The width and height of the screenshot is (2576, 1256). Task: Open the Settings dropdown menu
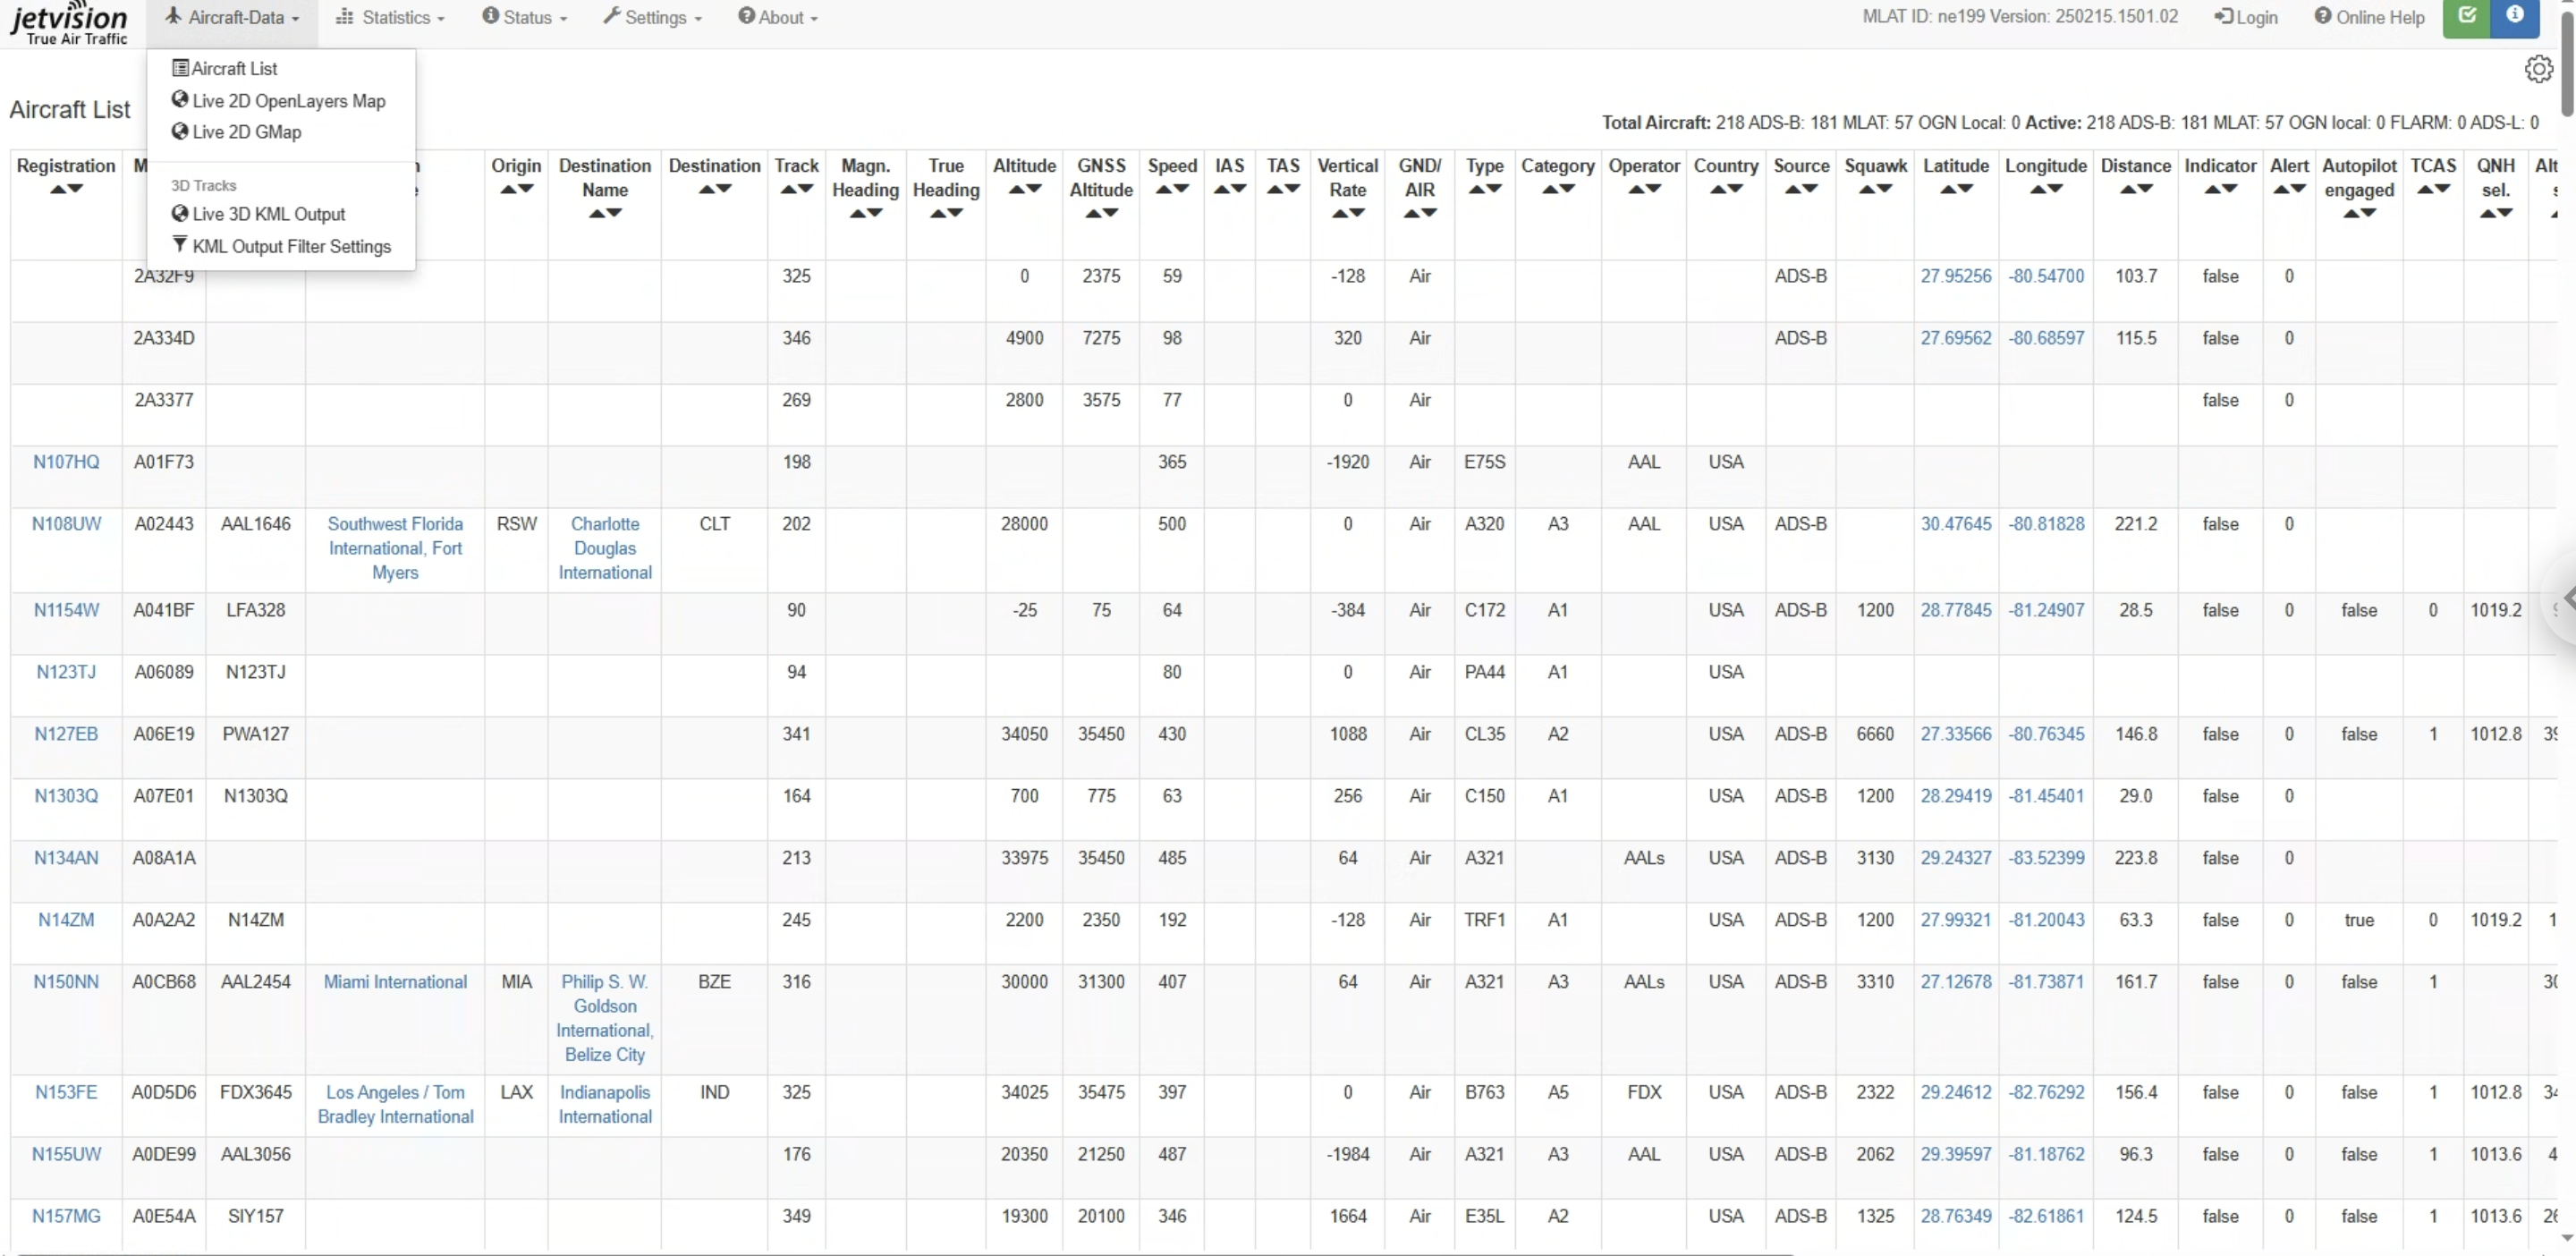click(652, 17)
